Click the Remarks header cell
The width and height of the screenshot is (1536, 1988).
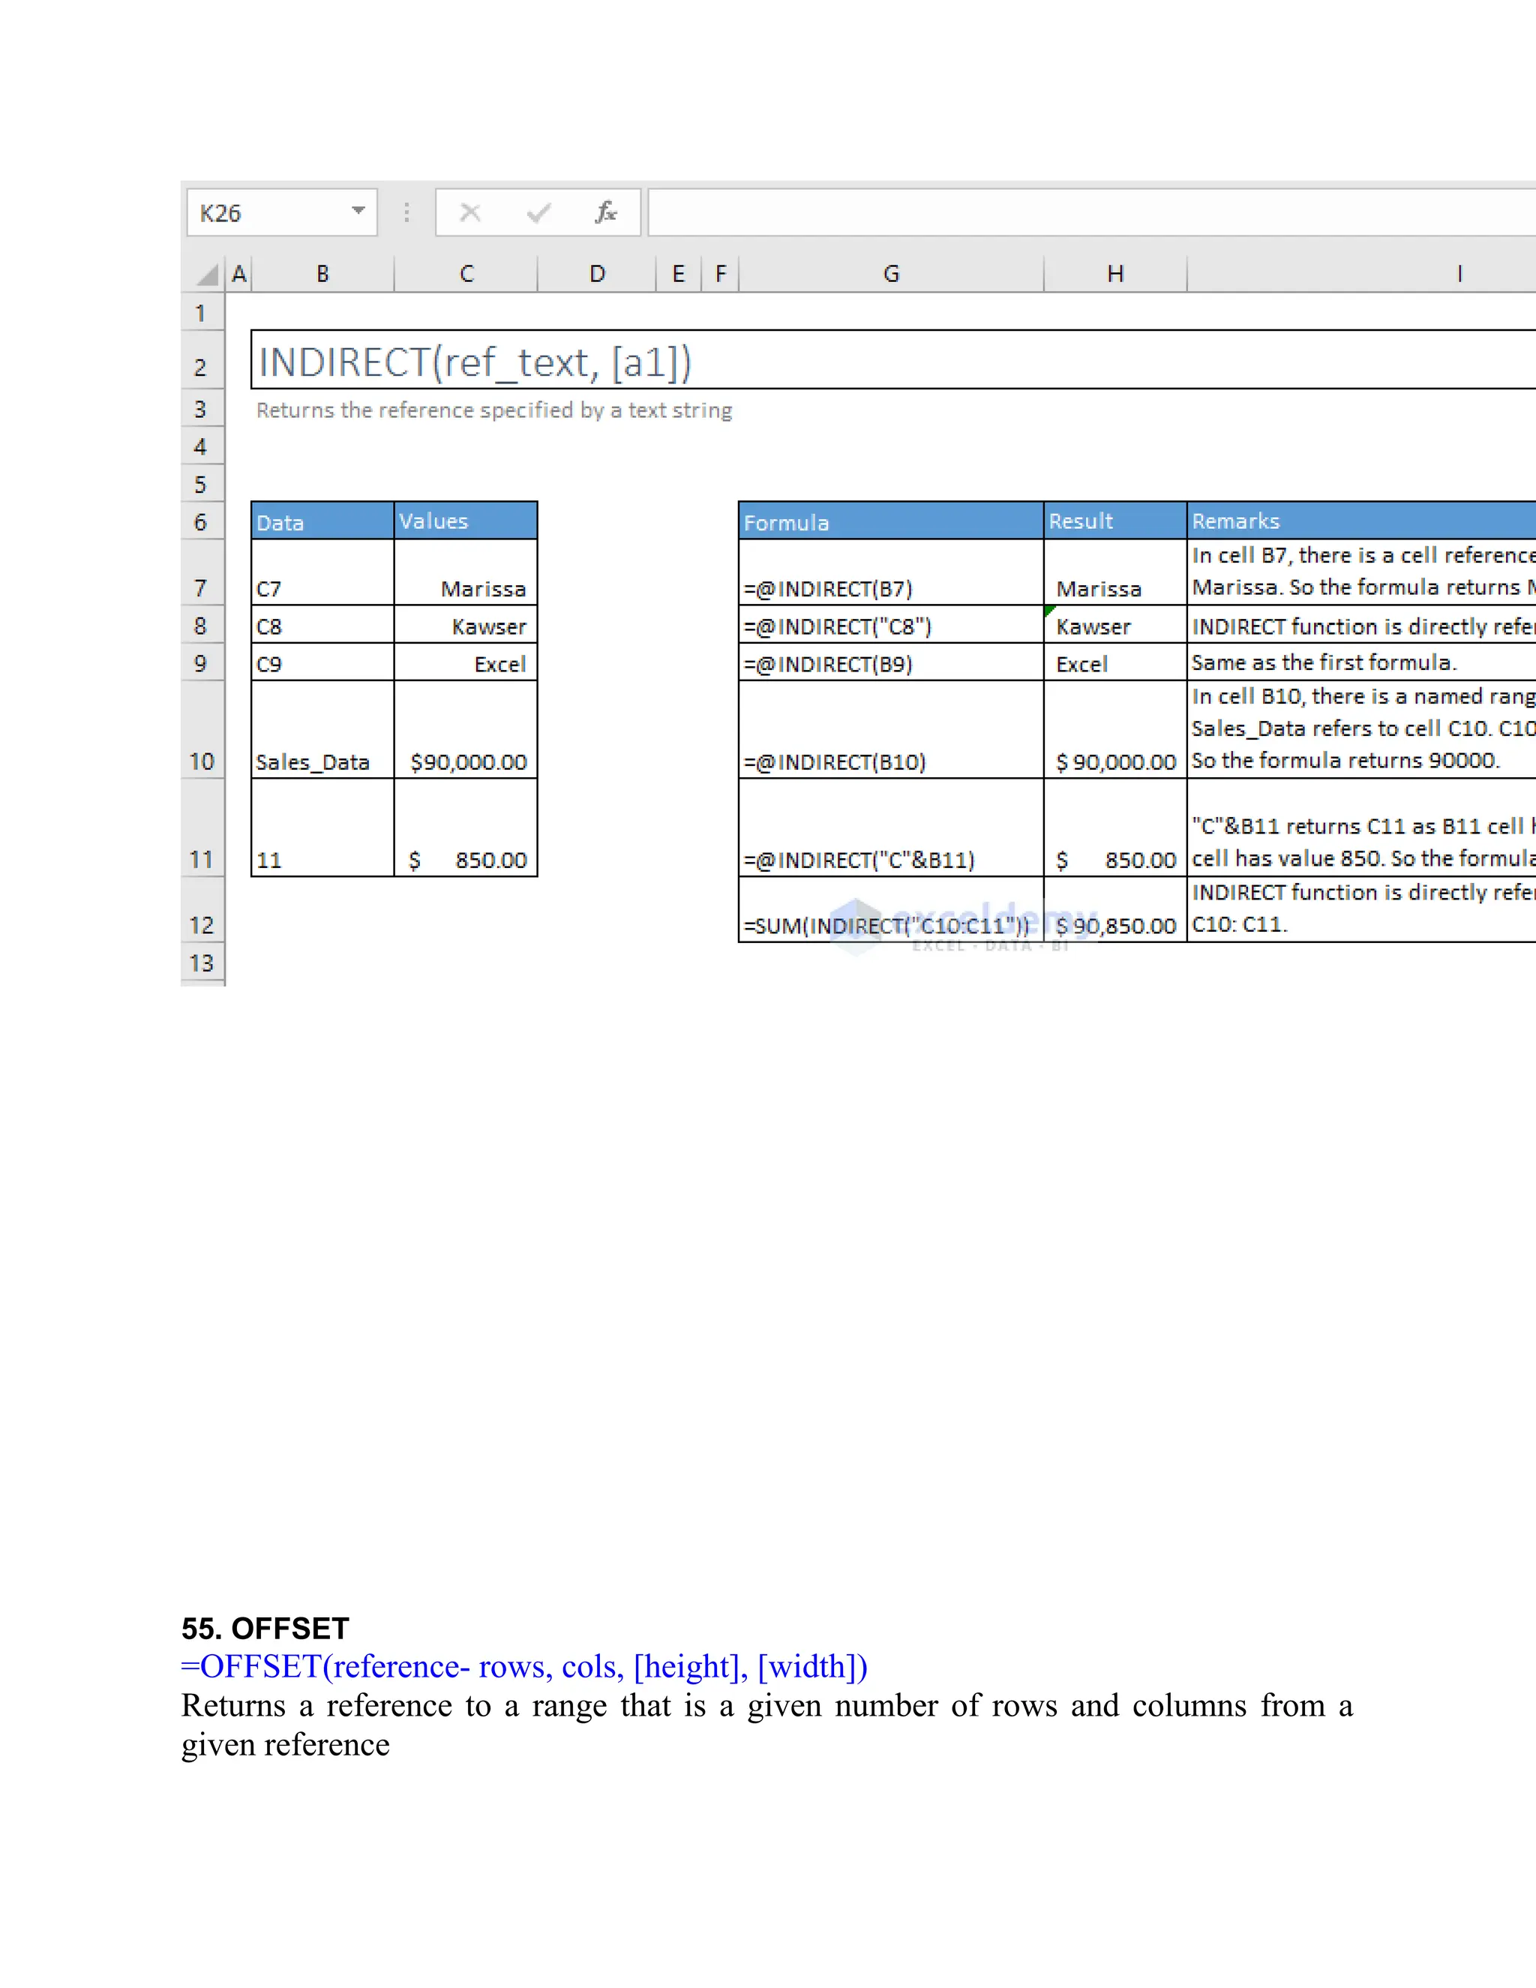coord(1362,521)
